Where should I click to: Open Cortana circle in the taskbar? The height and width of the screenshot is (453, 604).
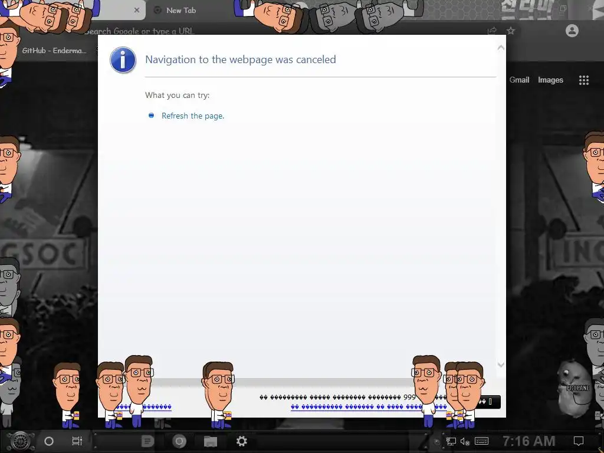tap(49, 441)
